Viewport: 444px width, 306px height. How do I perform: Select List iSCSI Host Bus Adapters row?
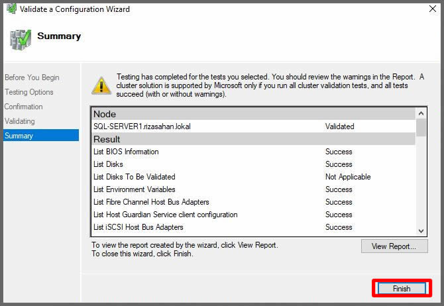pos(139,227)
